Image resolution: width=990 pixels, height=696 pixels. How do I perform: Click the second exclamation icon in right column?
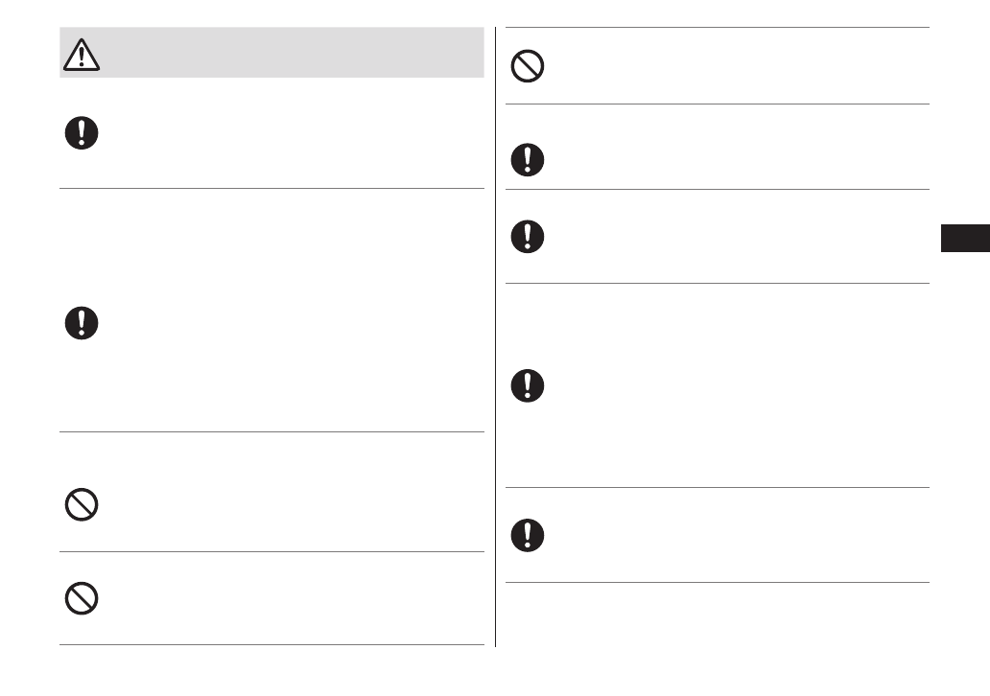click(527, 236)
